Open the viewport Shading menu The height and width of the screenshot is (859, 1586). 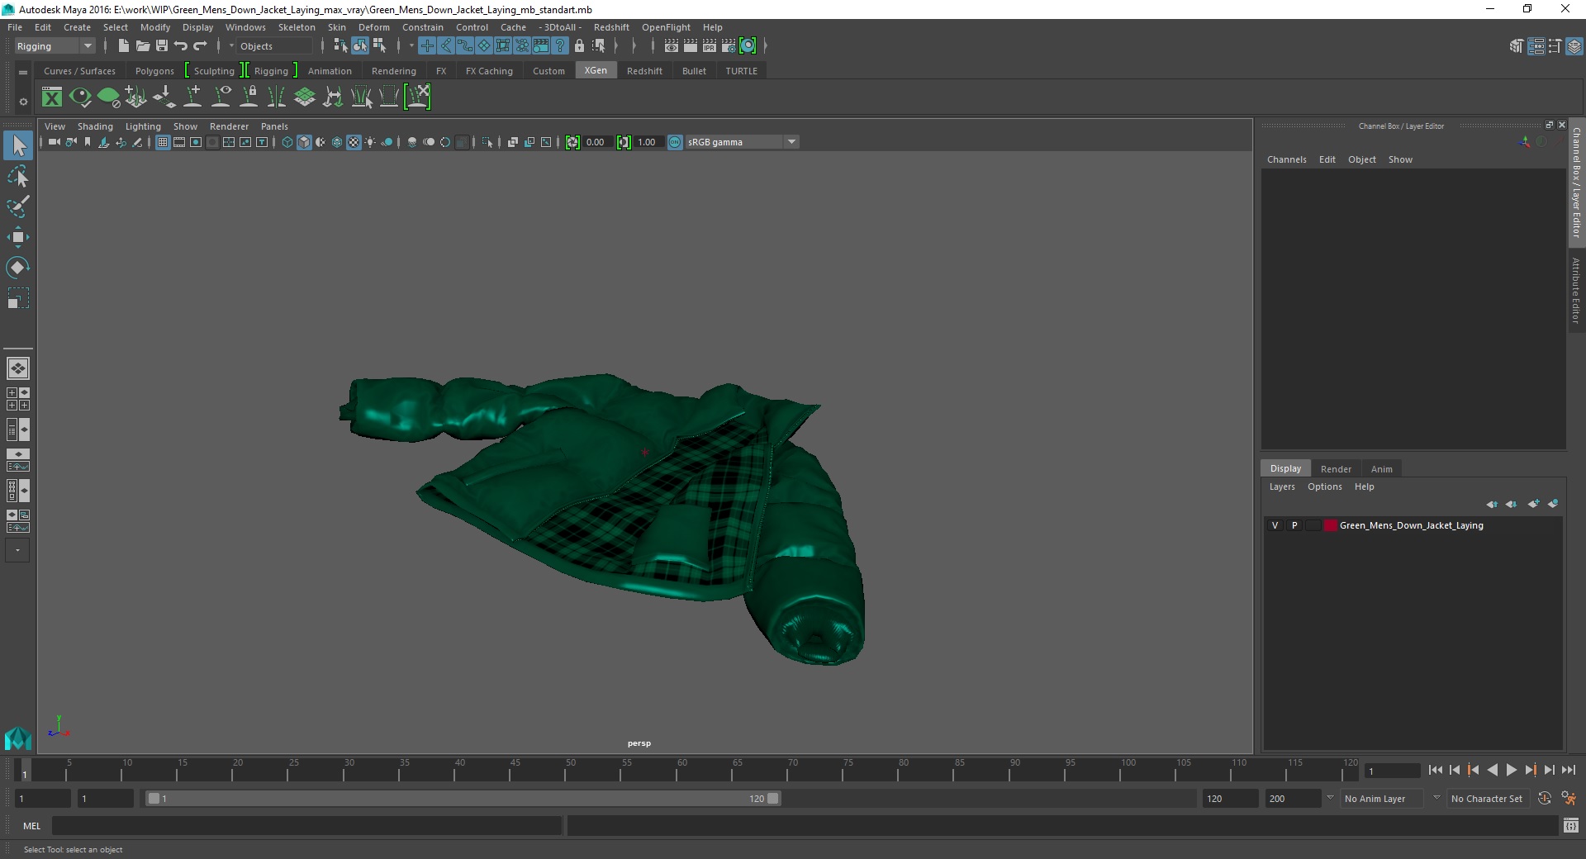click(x=95, y=126)
